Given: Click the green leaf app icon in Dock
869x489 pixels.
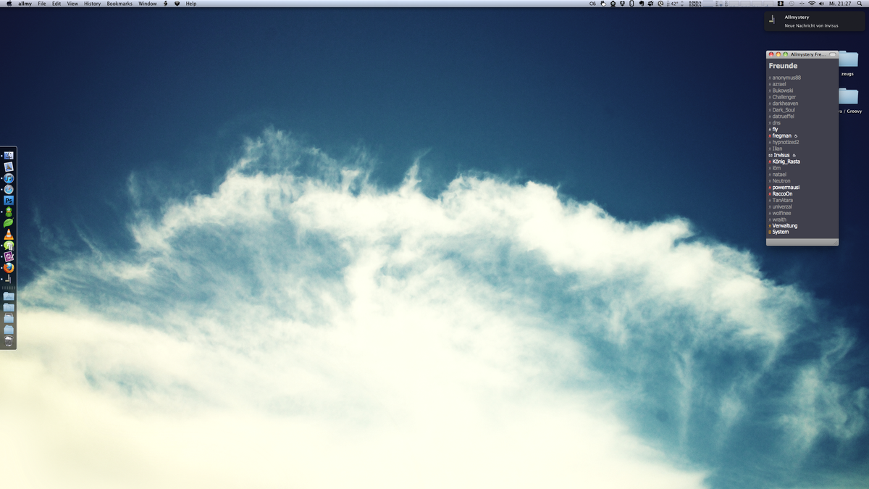Looking at the screenshot, I should pyautogui.click(x=9, y=222).
